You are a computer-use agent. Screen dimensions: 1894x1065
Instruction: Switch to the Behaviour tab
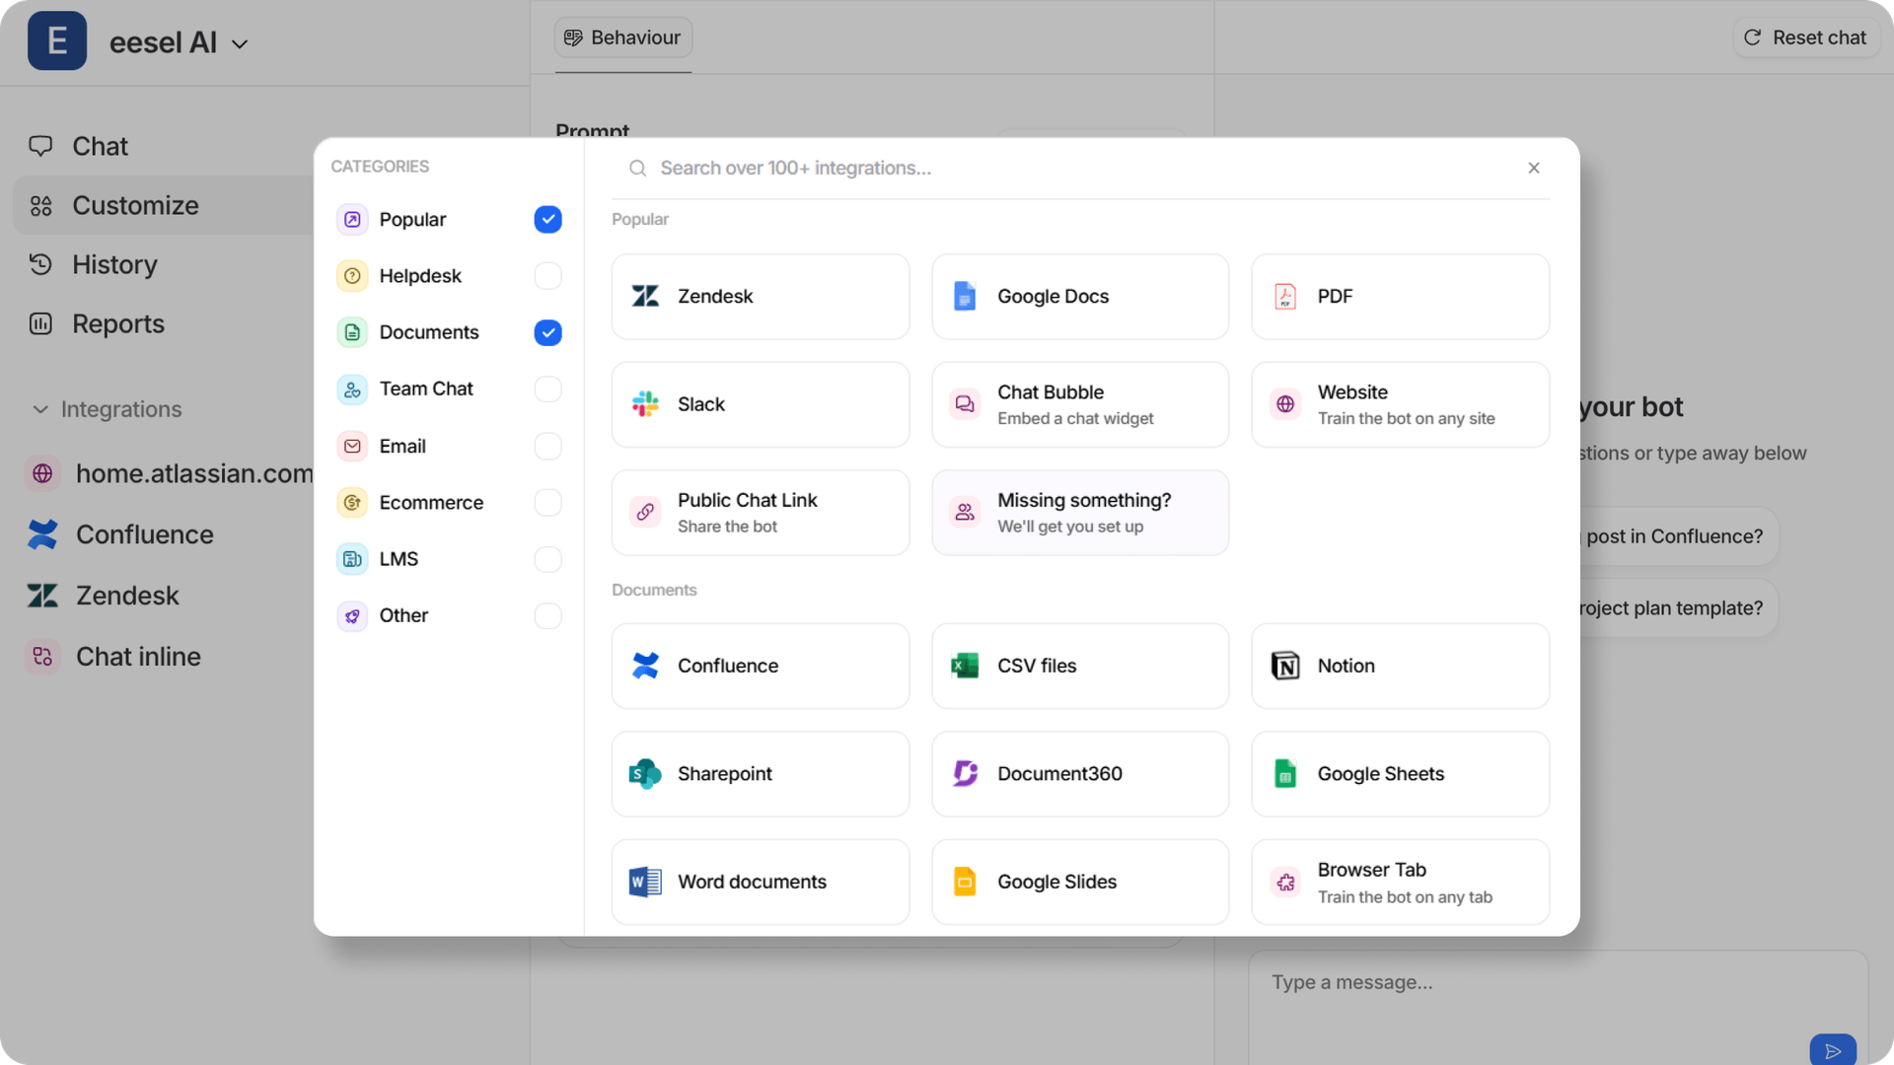click(x=623, y=37)
